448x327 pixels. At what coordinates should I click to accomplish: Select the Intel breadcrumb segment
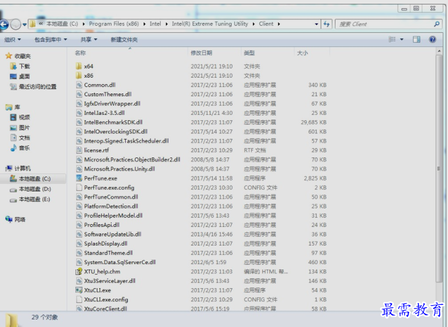pos(155,24)
